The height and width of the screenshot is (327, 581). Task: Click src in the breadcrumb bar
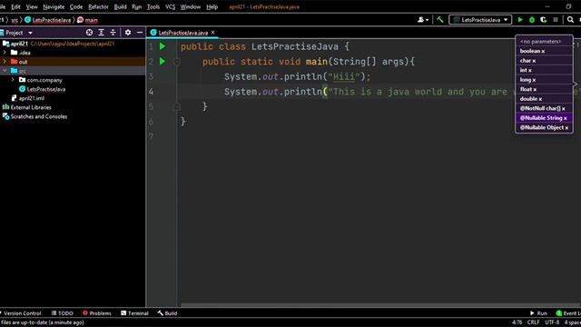[15, 20]
